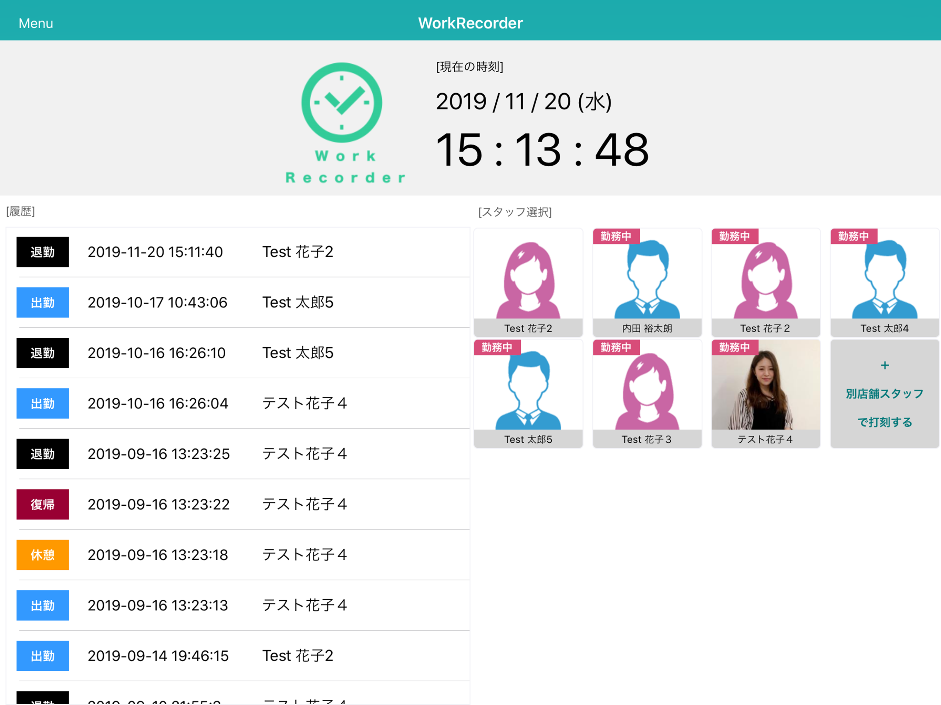Click timestamp 2019-09-16 13:23:13

158,605
